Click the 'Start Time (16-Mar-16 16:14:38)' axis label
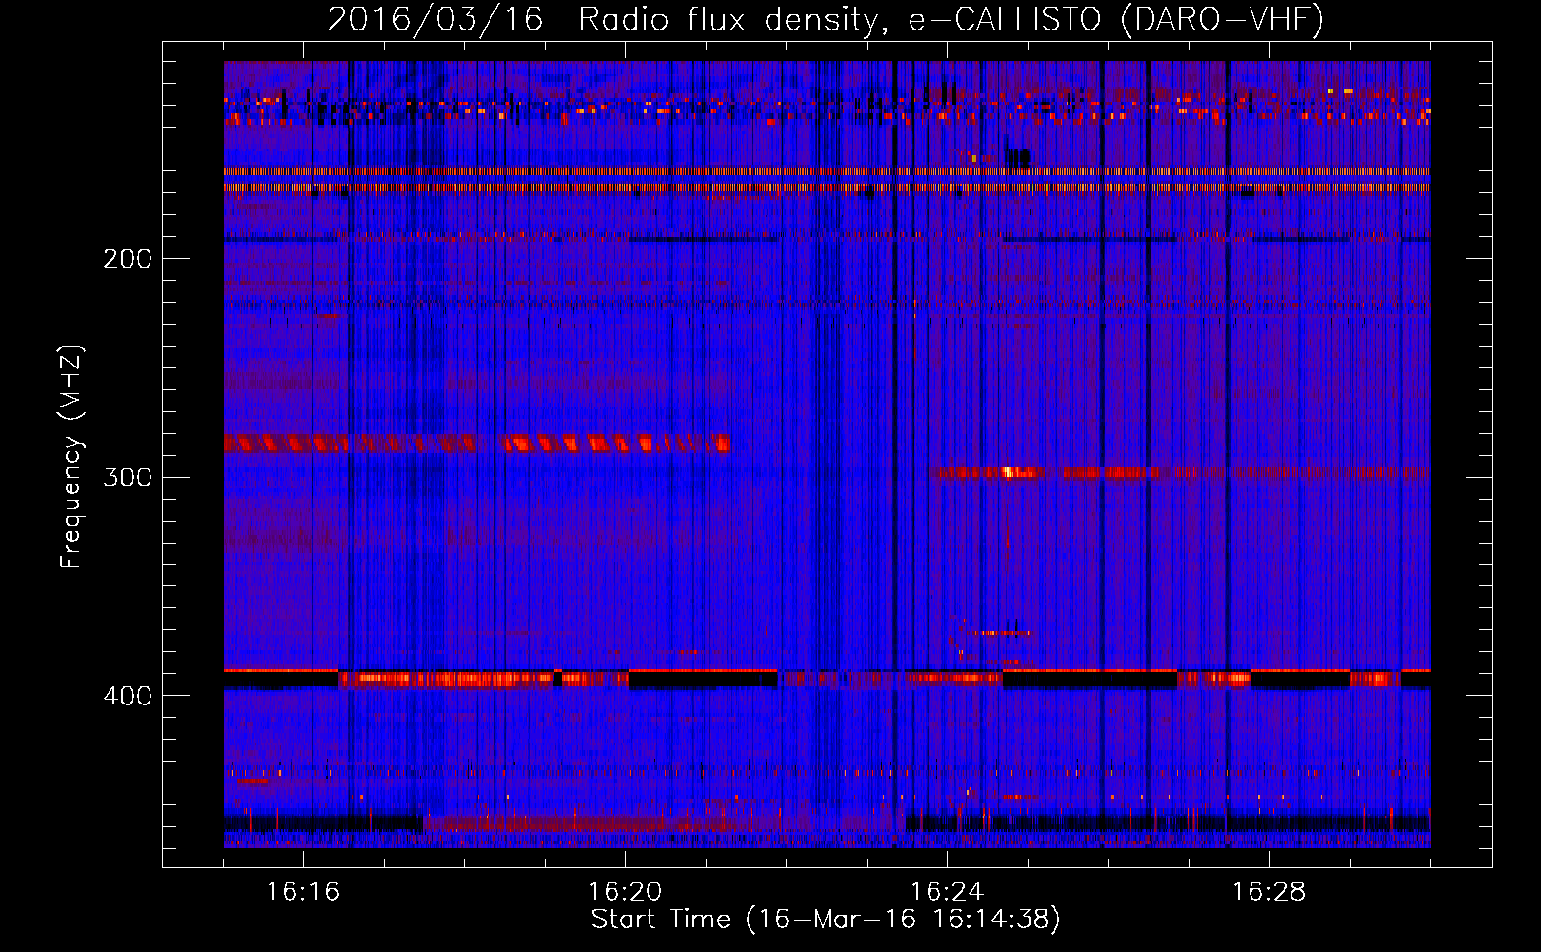The image size is (1541, 952). pyautogui.click(x=826, y=920)
